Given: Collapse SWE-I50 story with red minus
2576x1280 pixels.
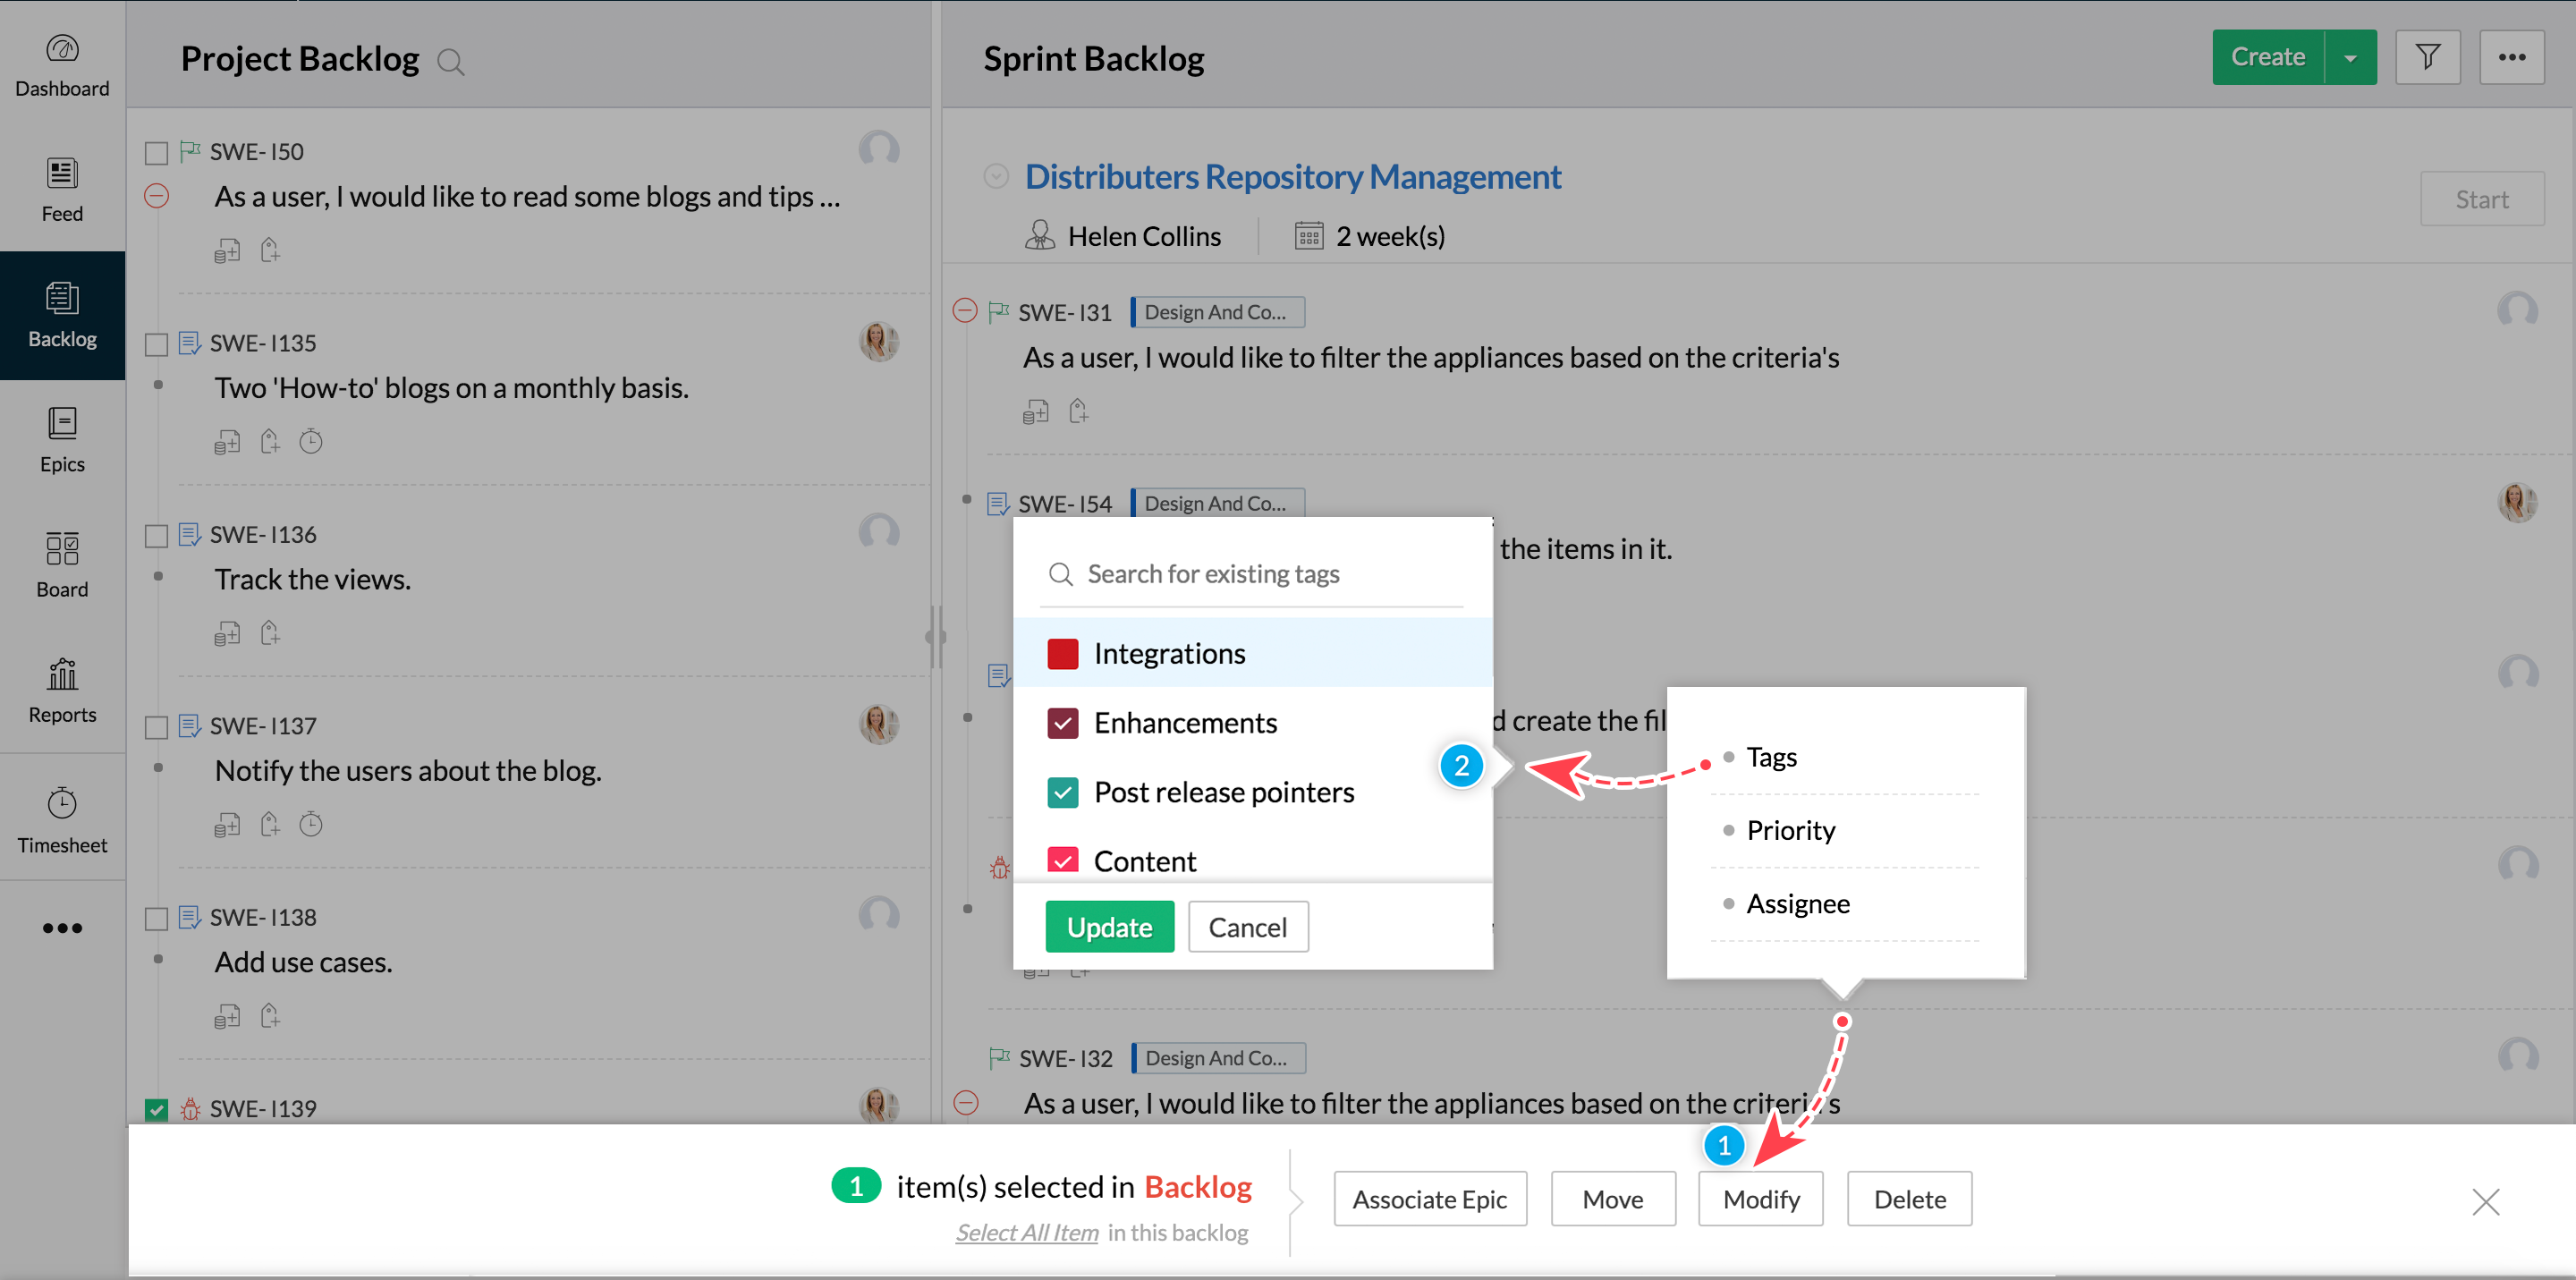Looking at the screenshot, I should [156, 196].
